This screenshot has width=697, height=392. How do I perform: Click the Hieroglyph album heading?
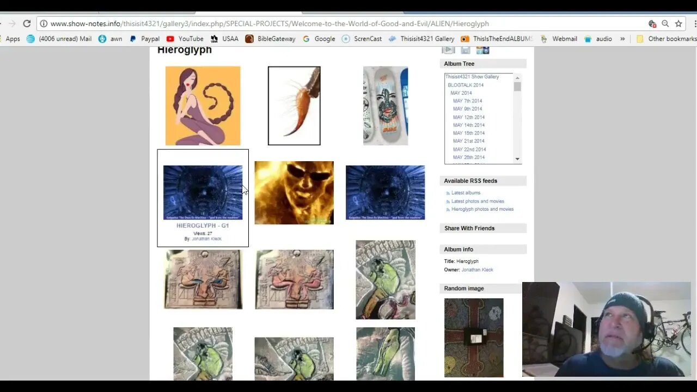tap(185, 50)
